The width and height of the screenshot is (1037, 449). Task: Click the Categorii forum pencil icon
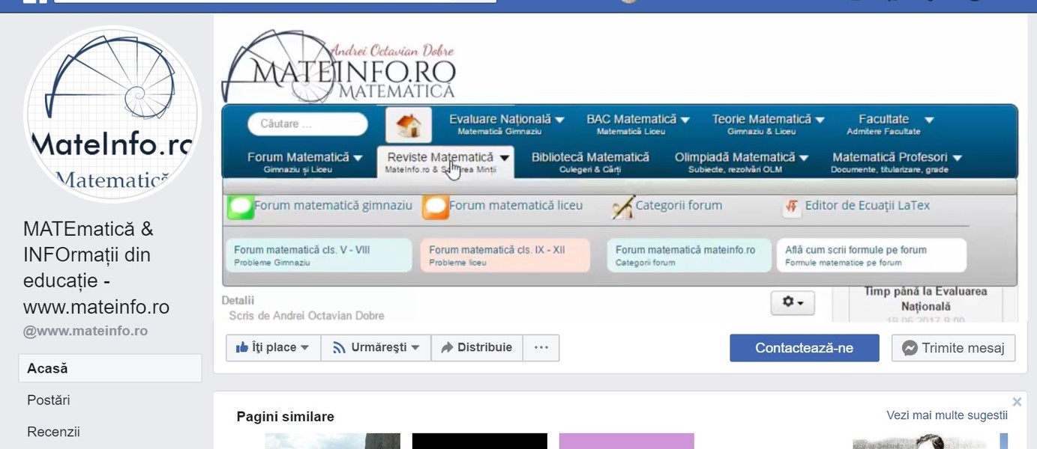[x=623, y=207]
